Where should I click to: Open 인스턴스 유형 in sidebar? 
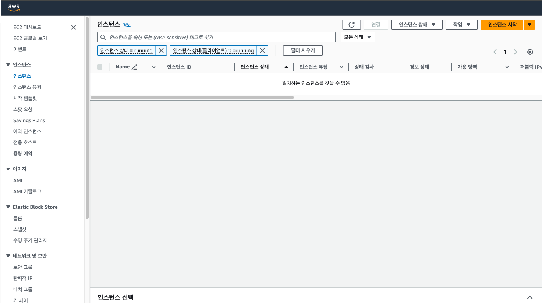(x=27, y=87)
